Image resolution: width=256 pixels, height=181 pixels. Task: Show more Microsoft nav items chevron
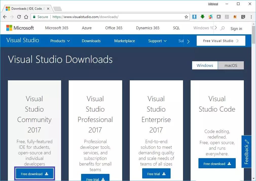click(216, 28)
